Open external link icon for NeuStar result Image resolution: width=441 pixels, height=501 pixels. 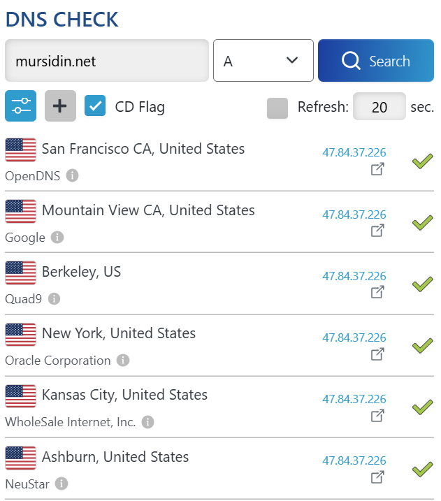tap(377, 477)
